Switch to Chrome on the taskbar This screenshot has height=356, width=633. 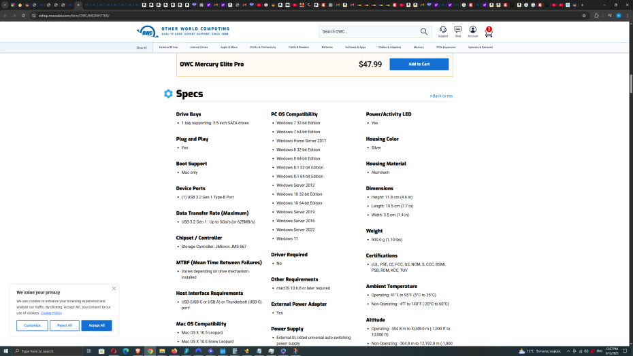click(150, 351)
